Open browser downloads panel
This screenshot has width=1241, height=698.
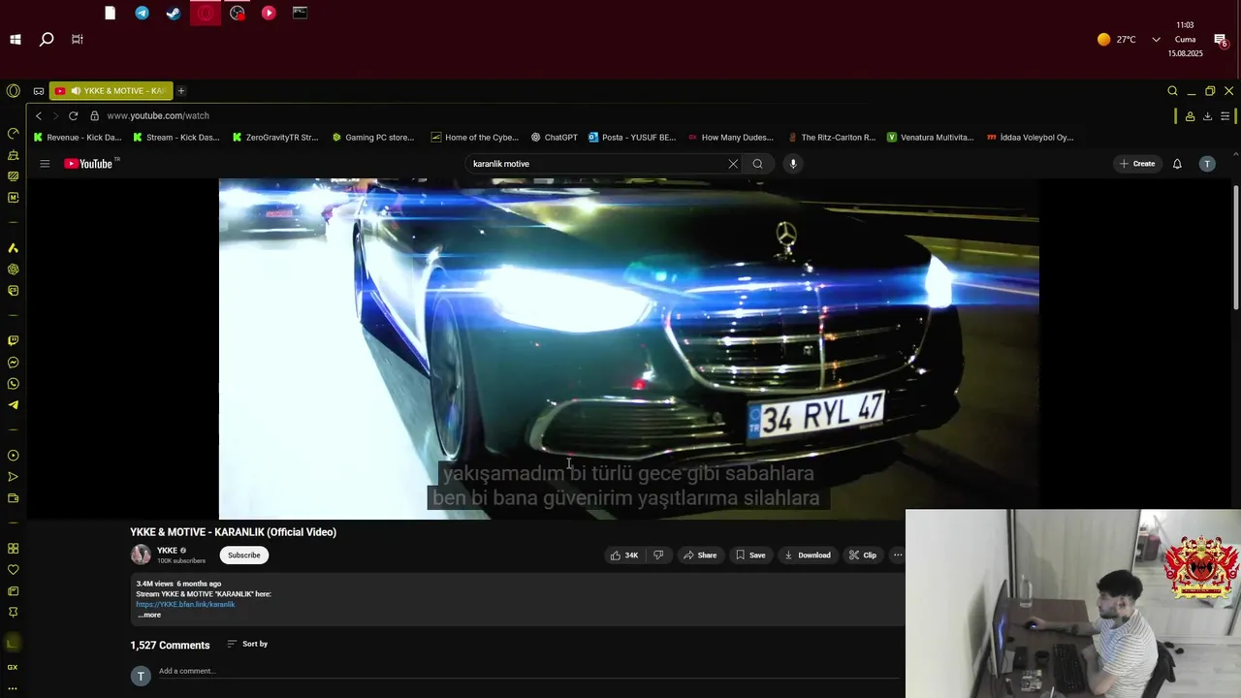click(1207, 116)
